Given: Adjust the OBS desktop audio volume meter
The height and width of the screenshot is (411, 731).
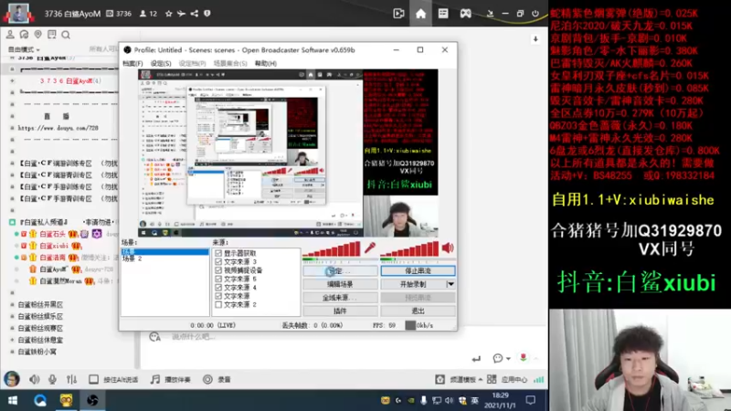Looking at the screenshot, I should point(409,248).
